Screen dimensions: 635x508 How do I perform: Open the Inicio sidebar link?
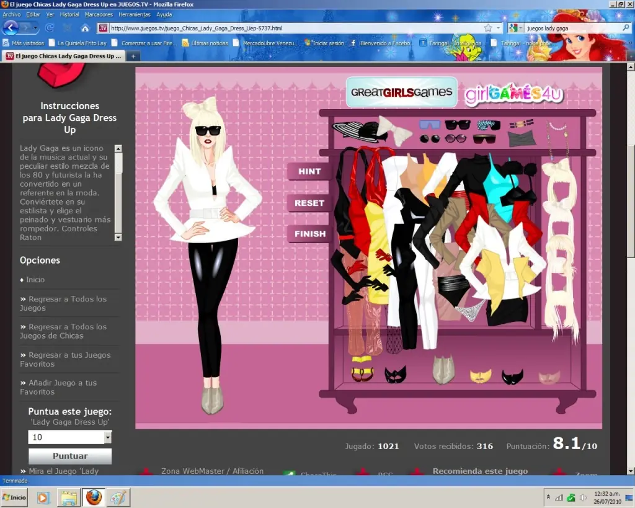coord(35,280)
